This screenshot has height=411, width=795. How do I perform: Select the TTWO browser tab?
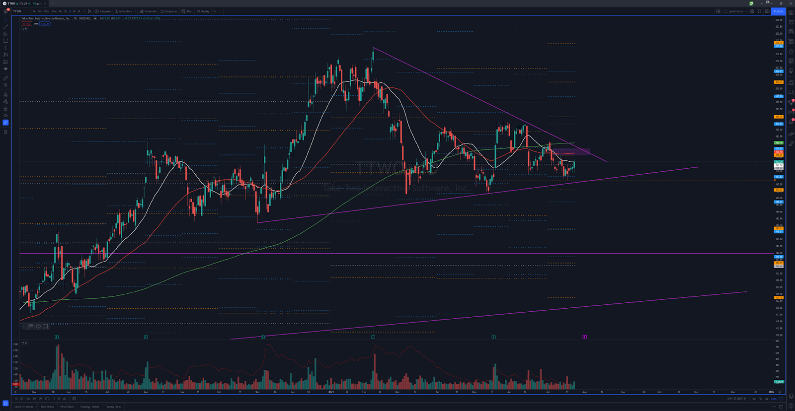click(24, 3)
